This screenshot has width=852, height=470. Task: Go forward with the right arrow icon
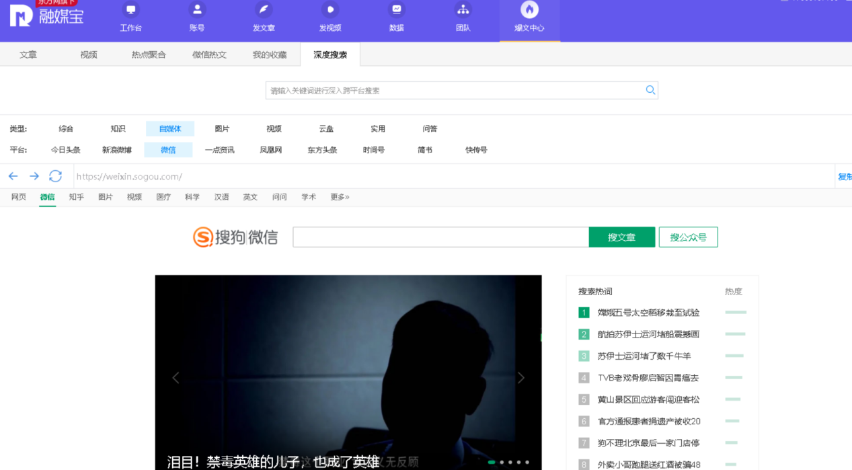tap(34, 176)
